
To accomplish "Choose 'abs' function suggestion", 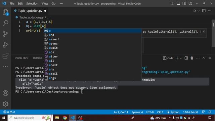I will [93, 52].
